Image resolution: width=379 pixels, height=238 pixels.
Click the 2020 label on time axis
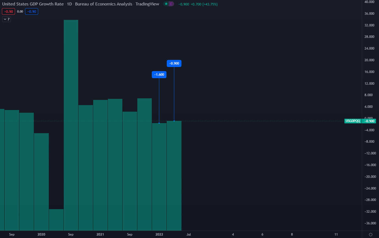[41, 234]
